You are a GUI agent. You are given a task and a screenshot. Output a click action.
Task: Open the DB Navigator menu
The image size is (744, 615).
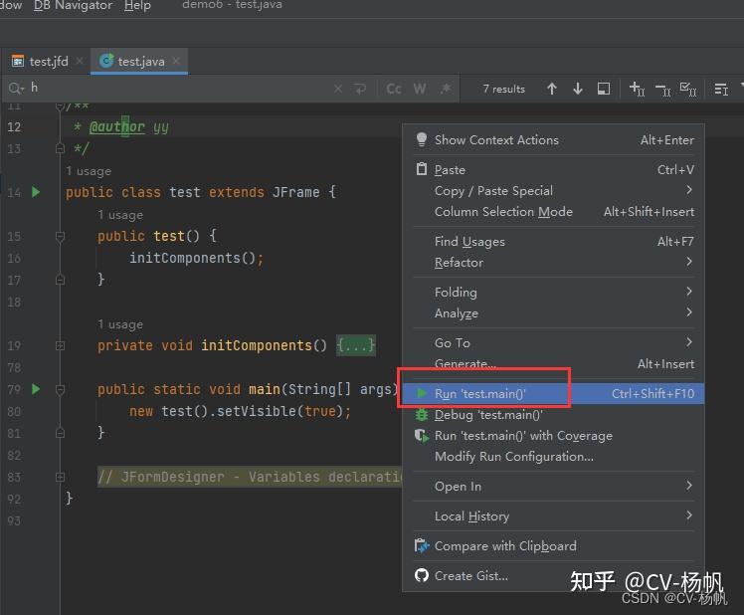click(73, 5)
